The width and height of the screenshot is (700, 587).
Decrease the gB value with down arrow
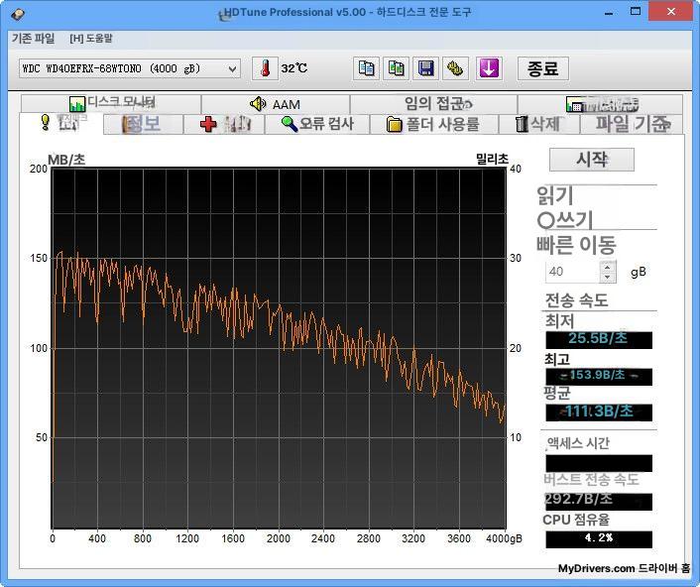pos(608,277)
